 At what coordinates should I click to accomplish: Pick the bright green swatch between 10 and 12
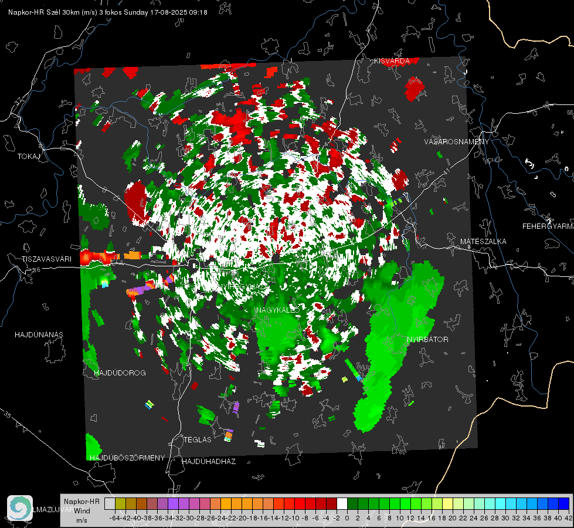(405, 503)
